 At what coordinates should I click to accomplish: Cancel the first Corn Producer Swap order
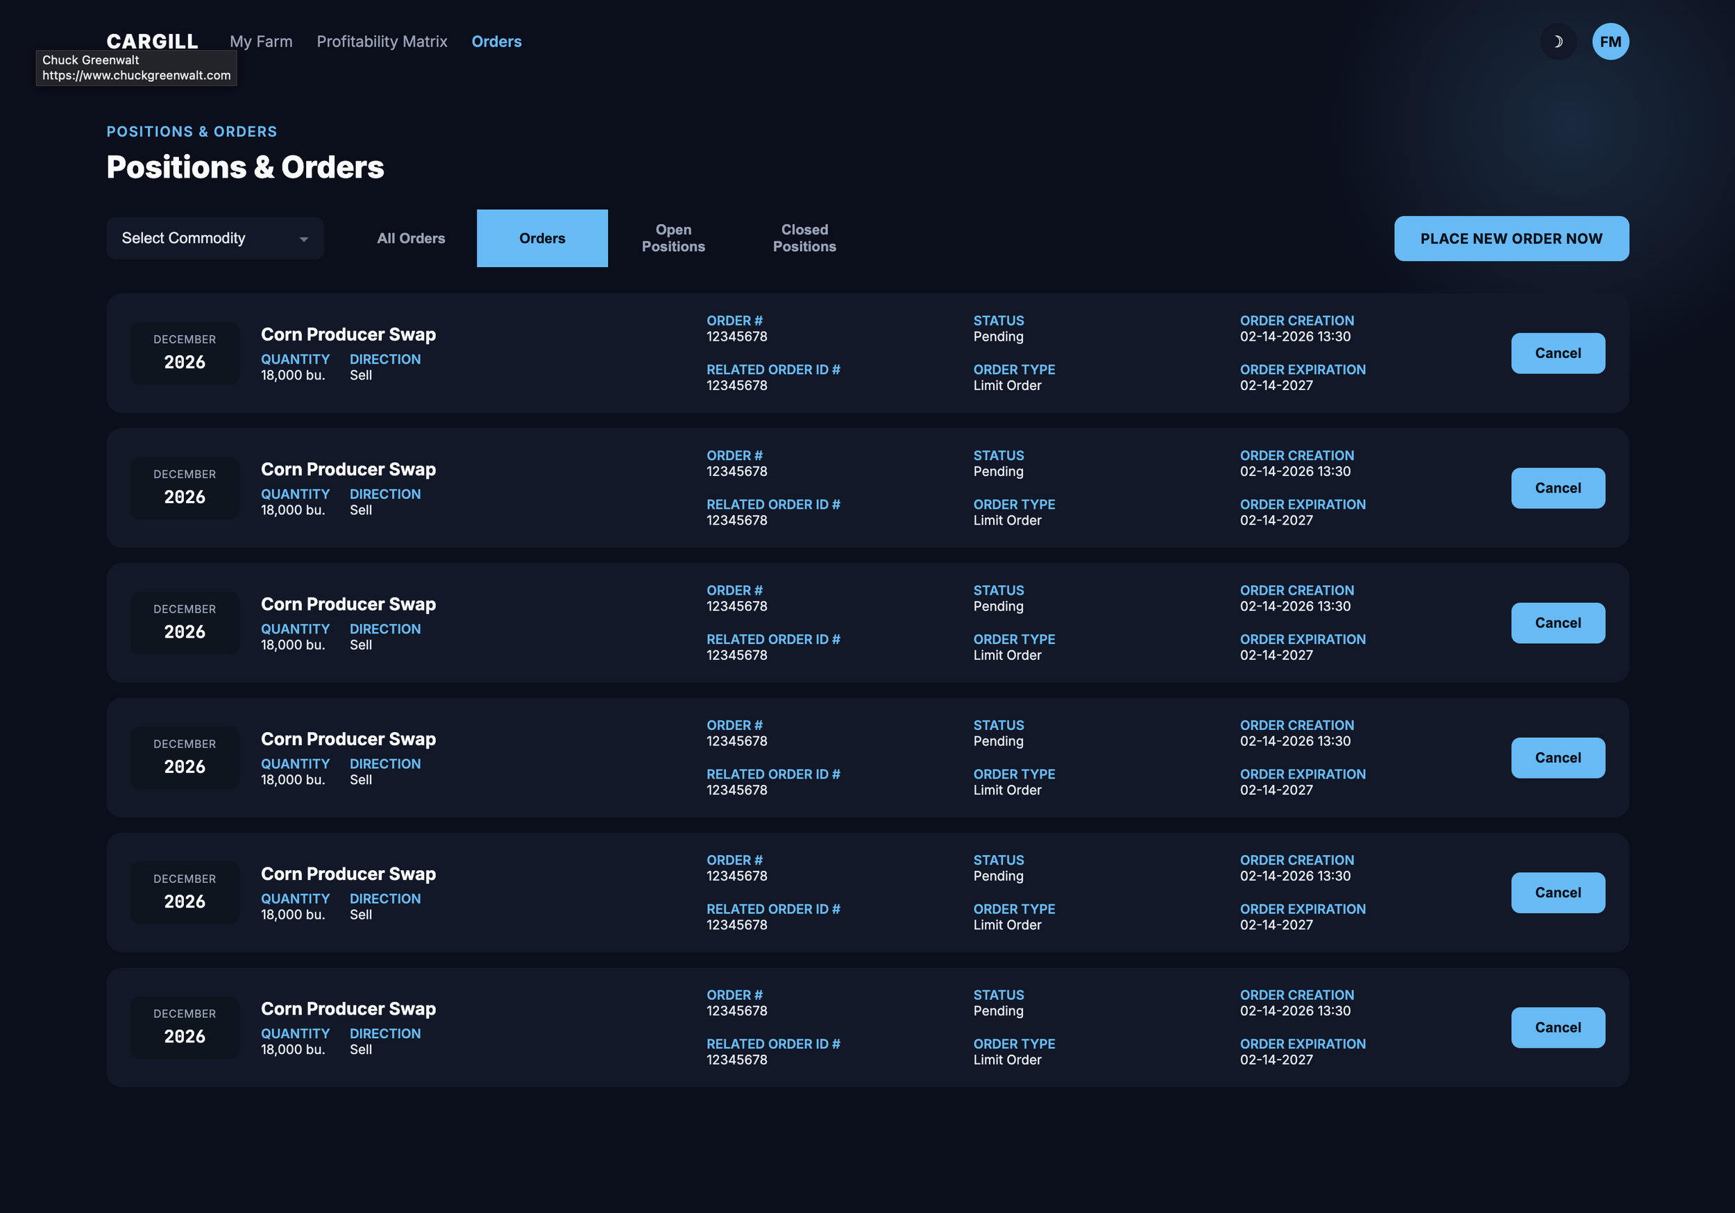coord(1557,353)
